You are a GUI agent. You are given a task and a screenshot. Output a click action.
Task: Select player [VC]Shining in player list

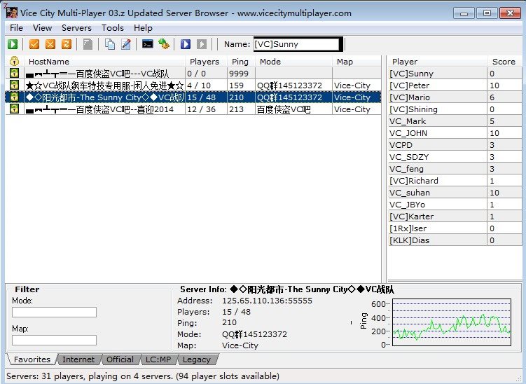(x=455, y=109)
